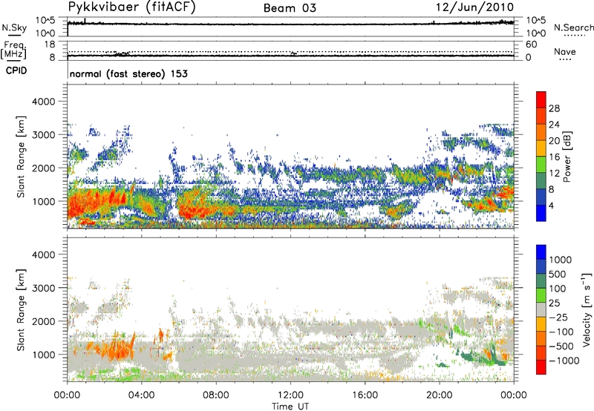
Task: Click the '20:00' time axis tick label
Action: [x=440, y=395]
